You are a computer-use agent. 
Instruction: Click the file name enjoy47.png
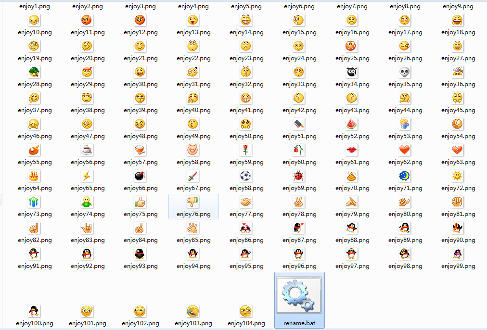pos(88,136)
